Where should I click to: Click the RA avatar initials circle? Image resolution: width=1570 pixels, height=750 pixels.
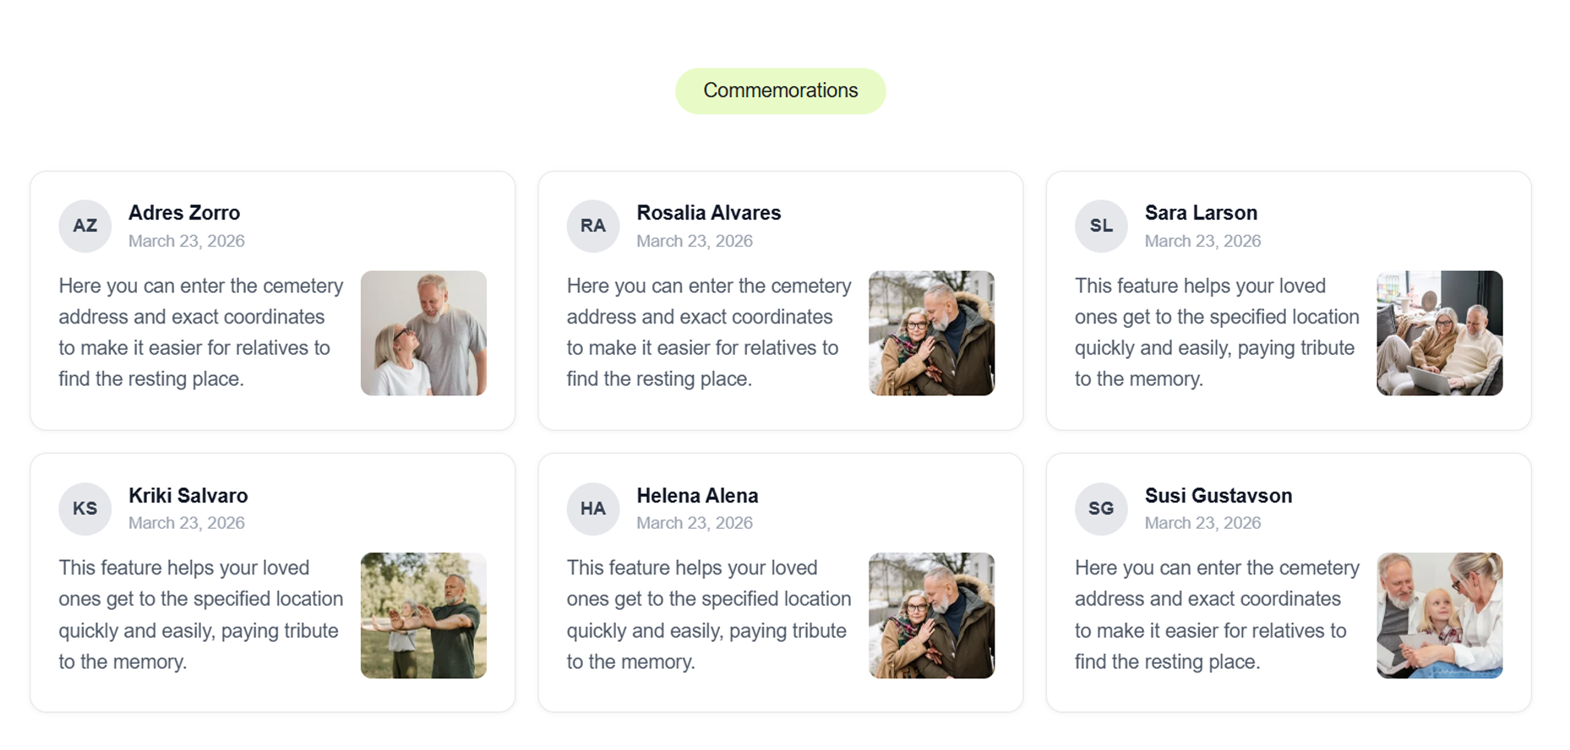(x=593, y=226)
